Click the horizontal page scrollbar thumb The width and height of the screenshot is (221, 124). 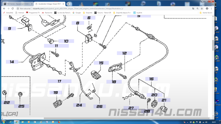coord(127,118)
